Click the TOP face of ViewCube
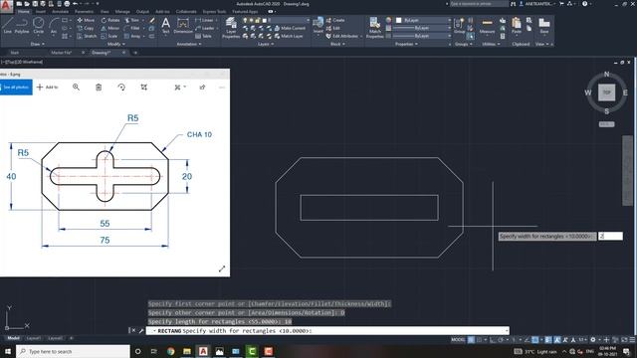Screen dimensions: 637x358 (606, 92)
